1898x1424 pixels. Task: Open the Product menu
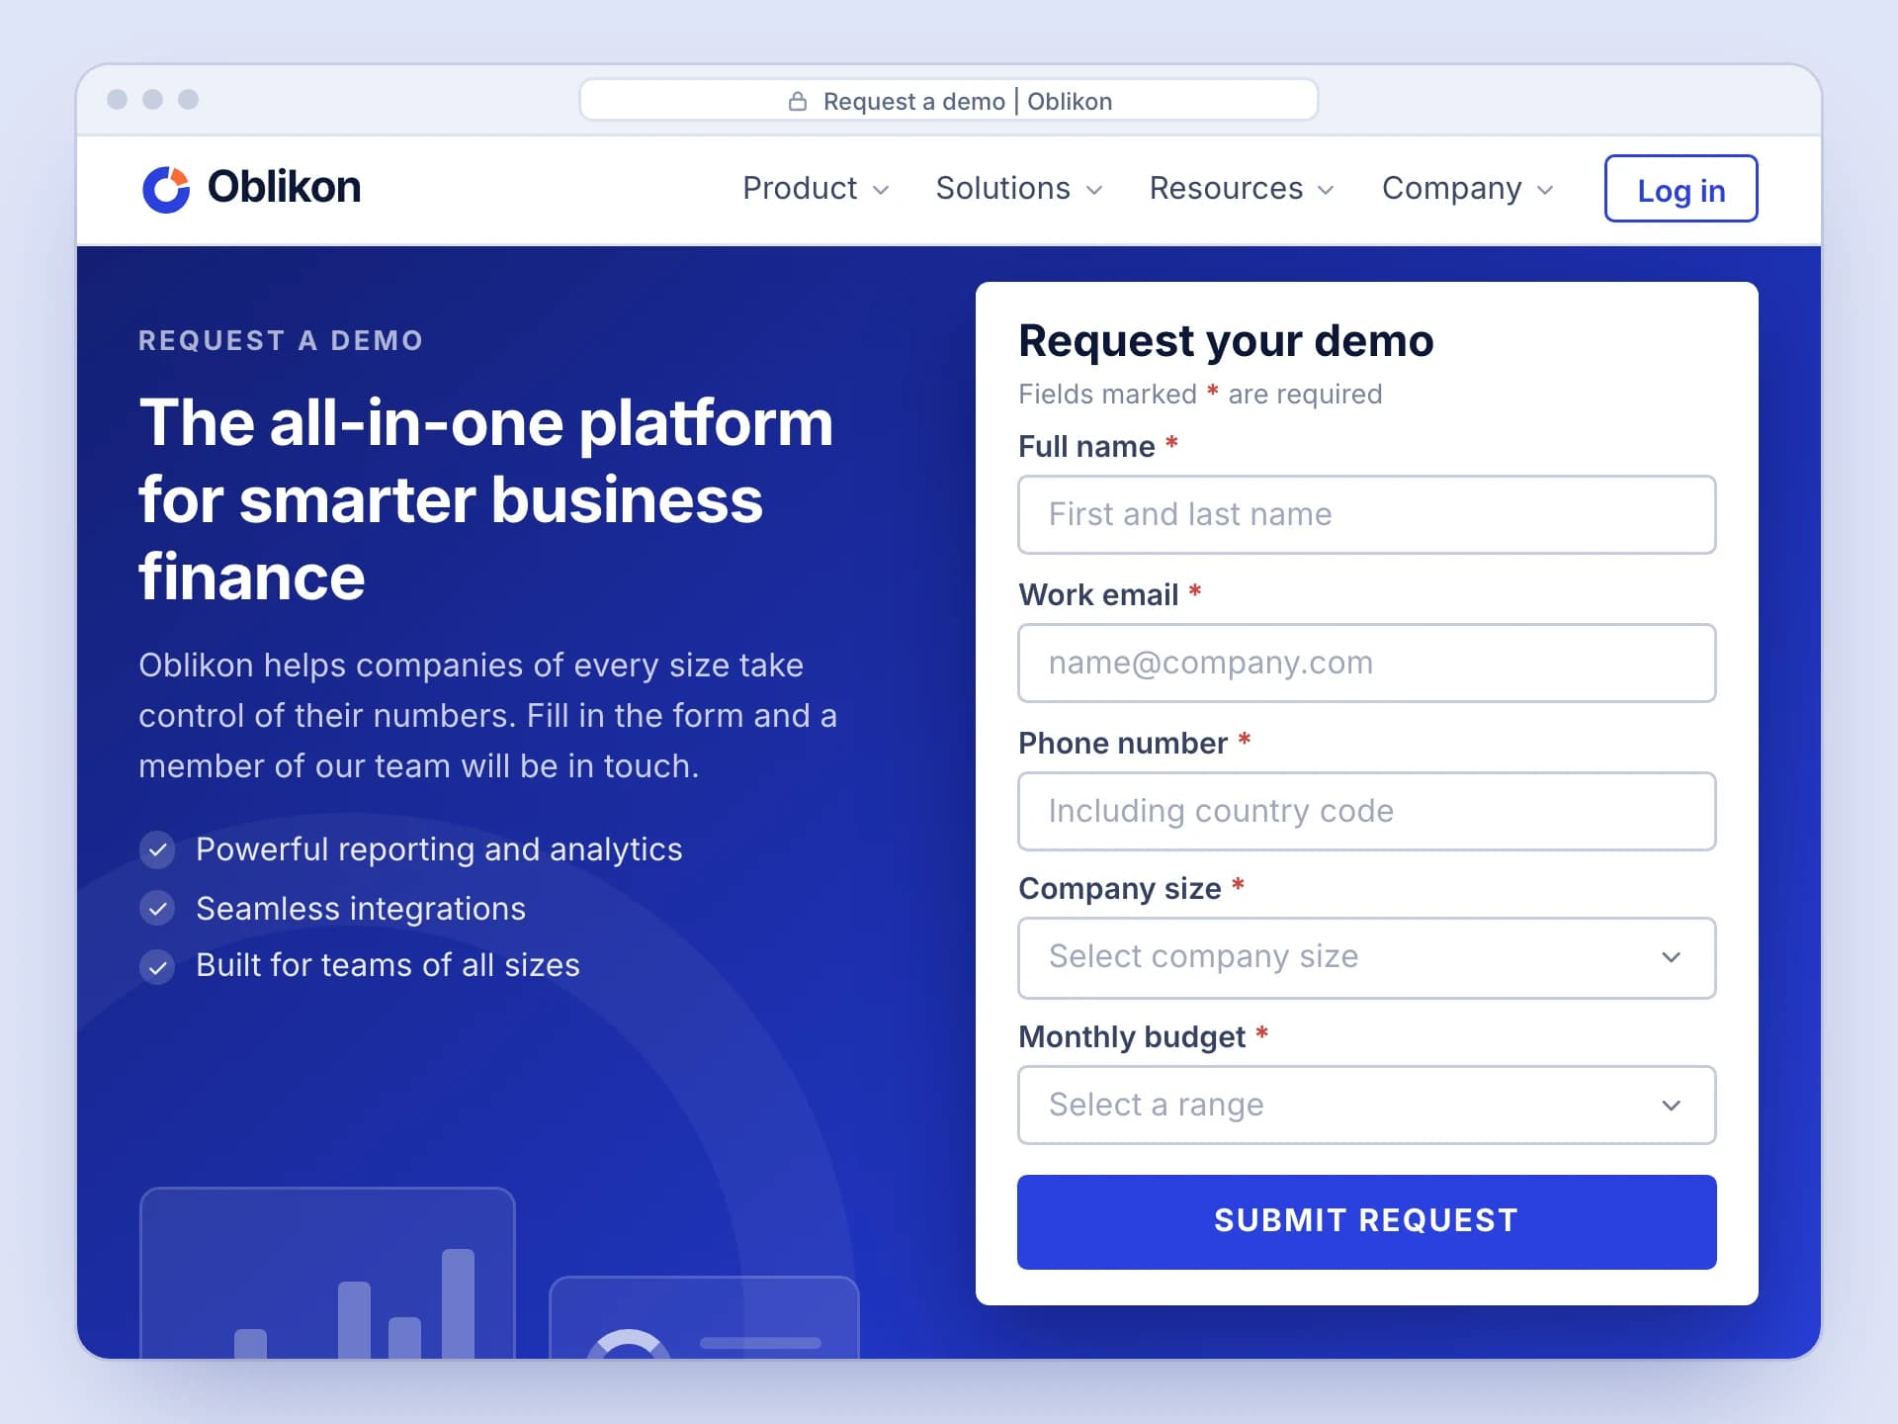[x=816, y=188]
